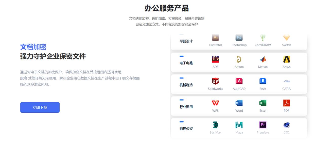Viewport: 315px width, 143px height.
Task: Click the CATIA icon
Action: (286, 81)
